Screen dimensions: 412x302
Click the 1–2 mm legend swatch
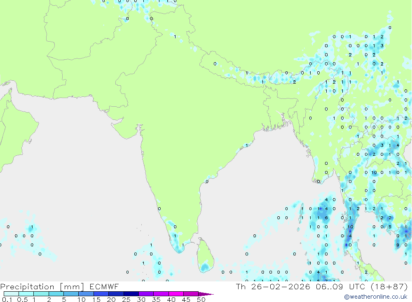point(41,294)
